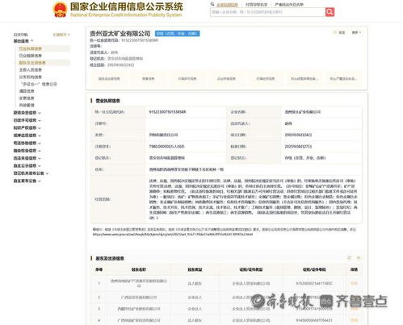Click the button left of 更多 on company card
The image size is (403, 325).
pyautogui.click(x=339, y=32)
